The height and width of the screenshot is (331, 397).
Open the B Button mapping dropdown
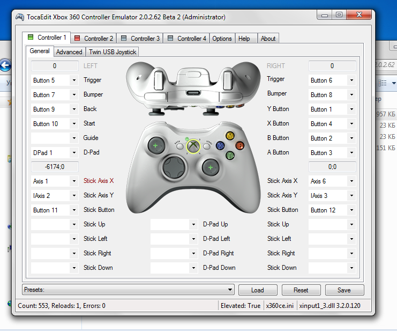(x=351, y=138)
